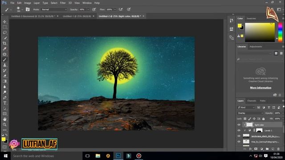Open the Image menu
285x160 pixels.
pyautogui.click(x=28, y=3)
